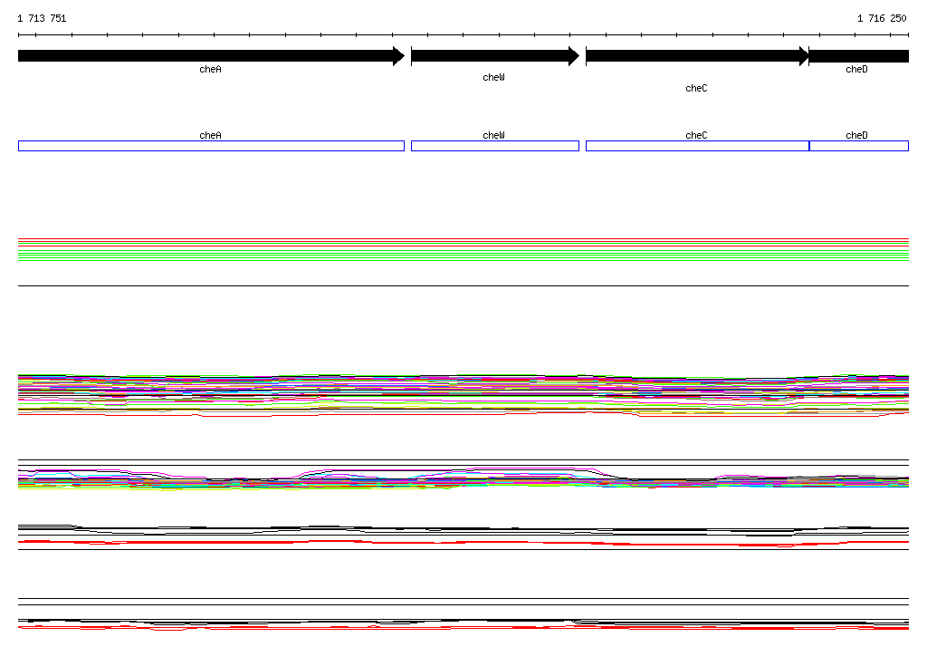Click the cheD black gene arrow
This screenshot has height=647, width=927.
click(858, 56)
